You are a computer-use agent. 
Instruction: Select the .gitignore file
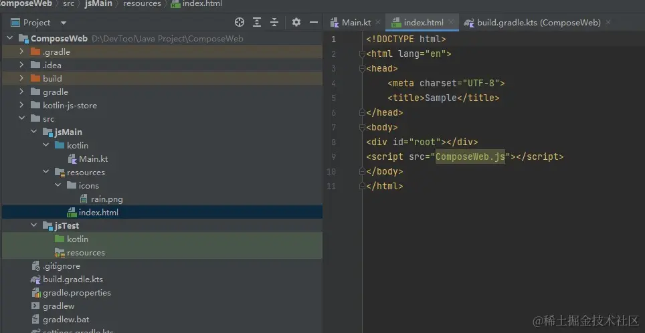pos(62,266)
